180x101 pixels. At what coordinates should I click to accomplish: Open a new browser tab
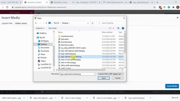157,3
